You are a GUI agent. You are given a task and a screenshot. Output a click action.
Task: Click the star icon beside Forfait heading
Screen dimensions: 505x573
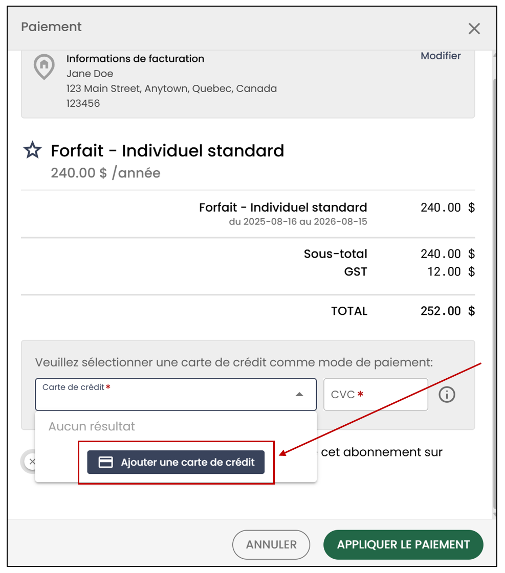(33, 150)
